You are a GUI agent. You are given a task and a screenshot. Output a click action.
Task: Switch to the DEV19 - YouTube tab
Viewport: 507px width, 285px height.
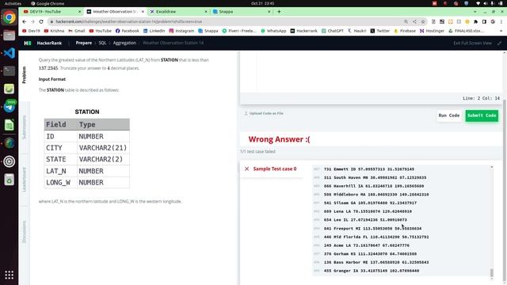(51, 12)
